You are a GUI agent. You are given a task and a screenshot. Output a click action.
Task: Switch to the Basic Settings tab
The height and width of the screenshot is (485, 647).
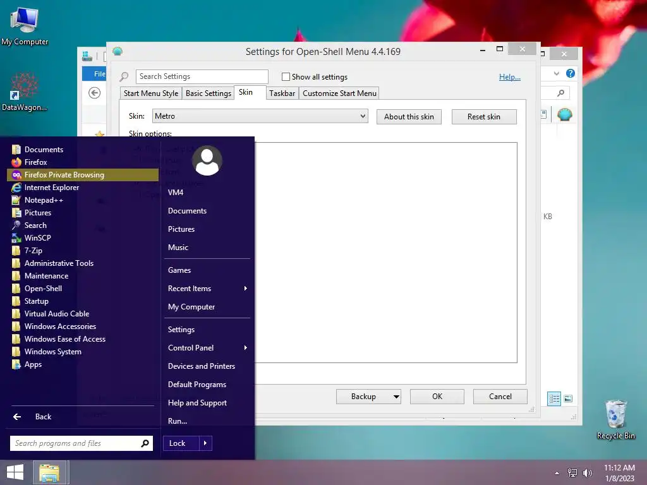209,93
